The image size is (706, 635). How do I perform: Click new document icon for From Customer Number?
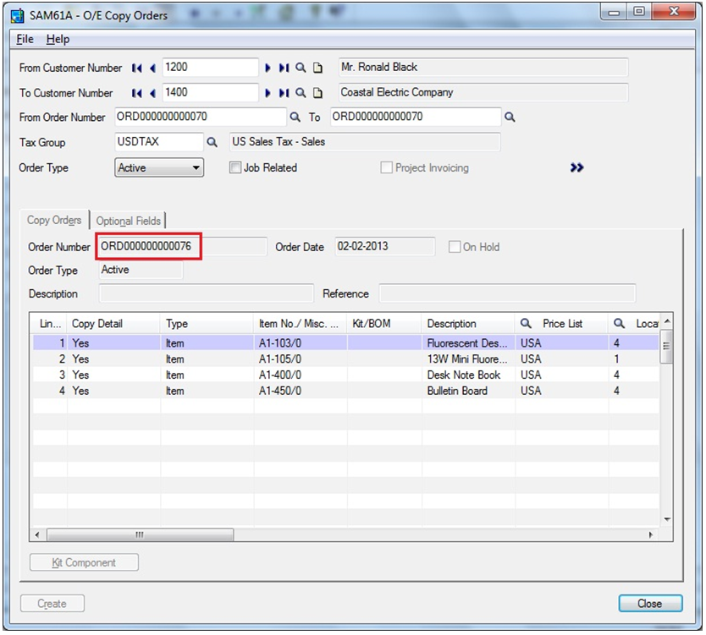[x=318, y=68]
